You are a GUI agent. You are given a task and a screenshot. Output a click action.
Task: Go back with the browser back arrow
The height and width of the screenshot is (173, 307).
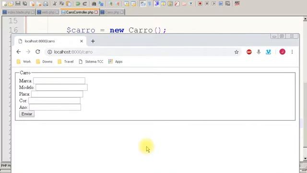[x=19, y=52]
